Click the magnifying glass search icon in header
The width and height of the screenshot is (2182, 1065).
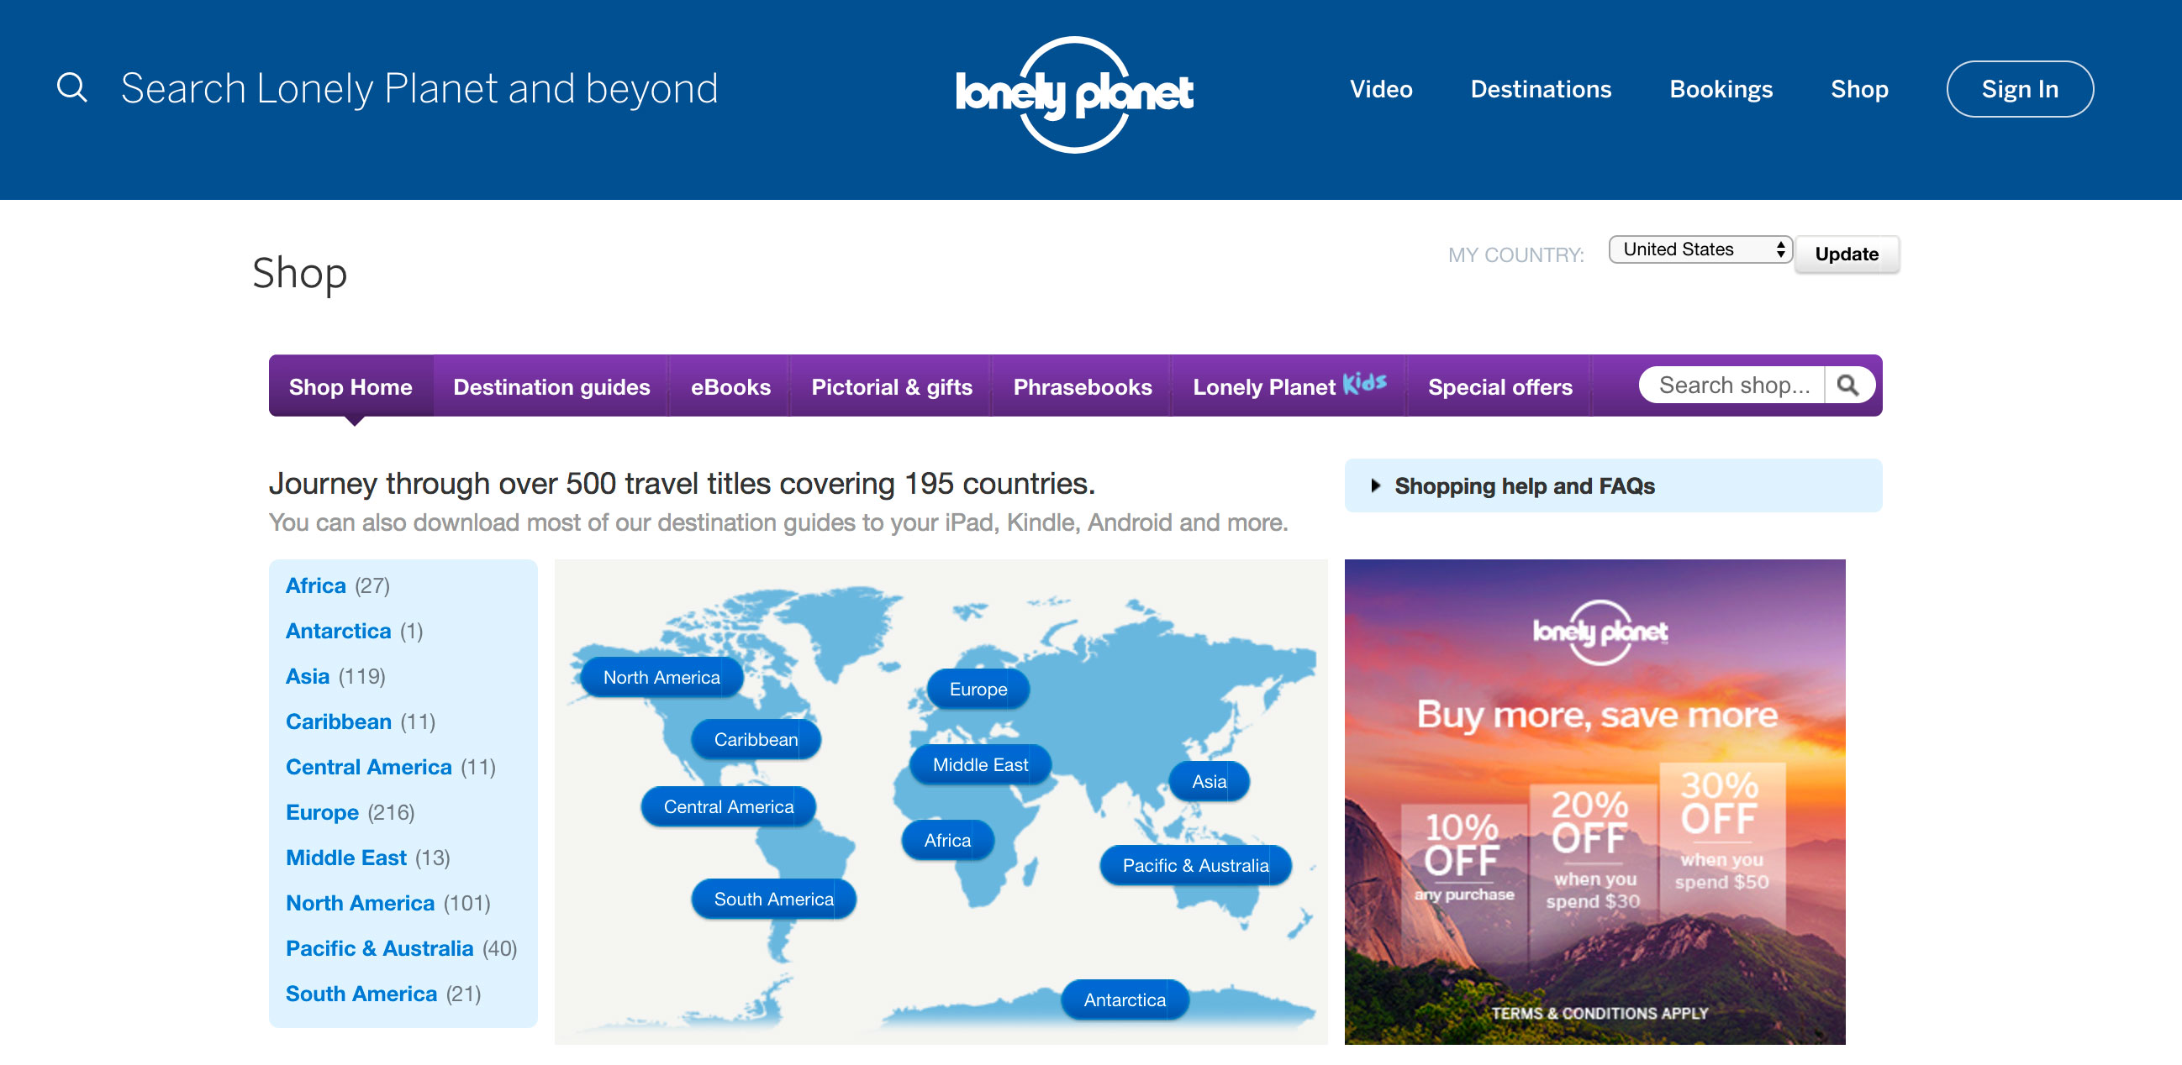pos(72,88)
